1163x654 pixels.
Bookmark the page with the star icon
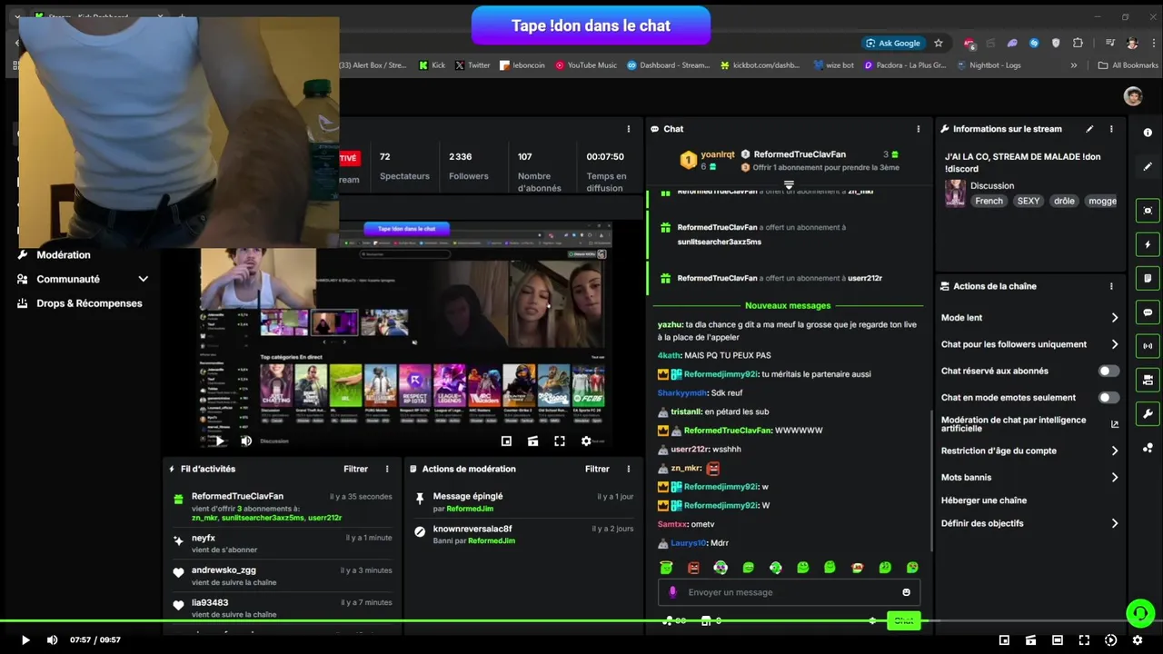[939, 43]
